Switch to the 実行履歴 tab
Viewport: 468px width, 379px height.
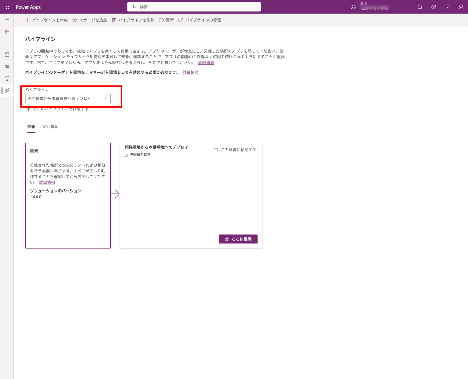50,126
